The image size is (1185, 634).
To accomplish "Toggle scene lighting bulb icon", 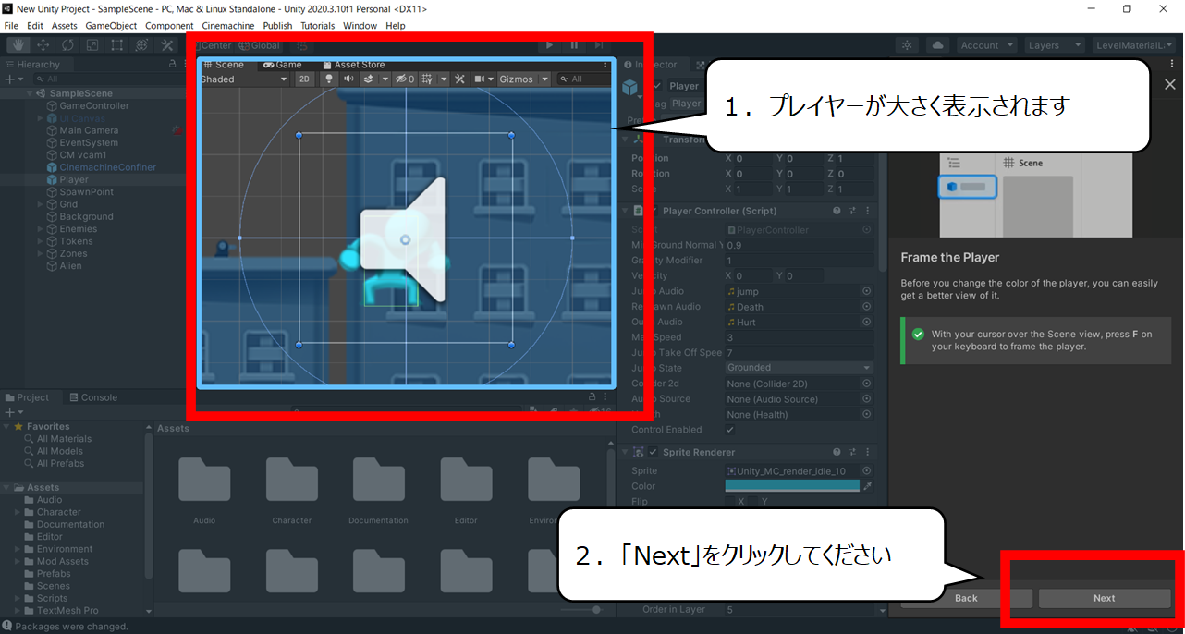I will pyautogui.click(x=328, y=79).
